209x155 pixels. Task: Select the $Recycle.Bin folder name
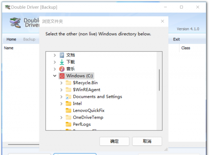pyautogui.click(x=85, y=83)
